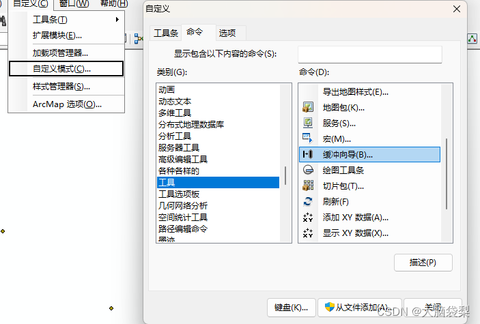This screenshot has width=480, height=324.
Task: Select highlighted 工具 category row
Action: pos(218,182)
